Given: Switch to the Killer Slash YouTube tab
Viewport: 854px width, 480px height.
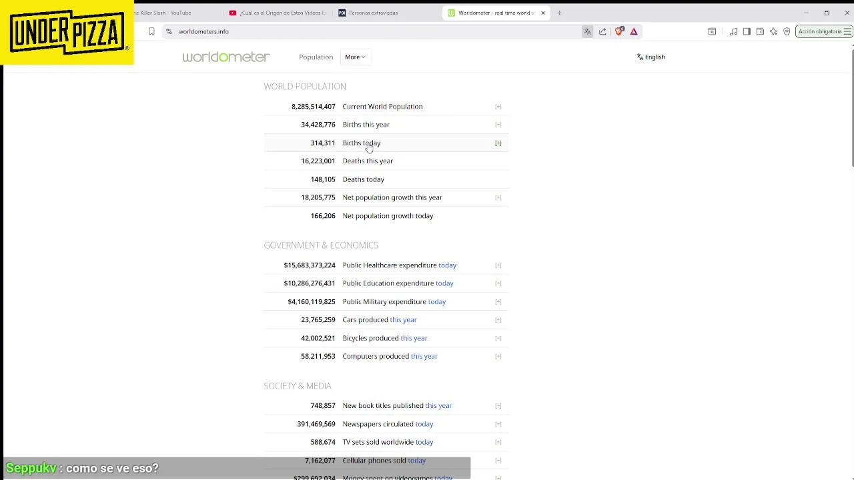Looking at the screenshot, I should (x=163, y=13).
